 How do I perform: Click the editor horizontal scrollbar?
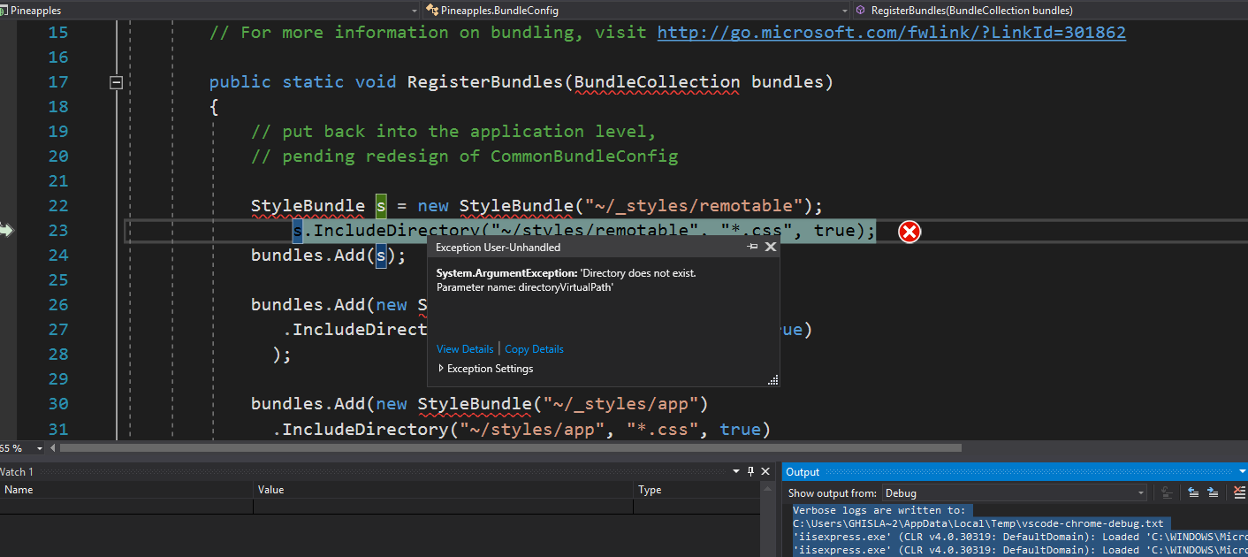coord(510,448)
